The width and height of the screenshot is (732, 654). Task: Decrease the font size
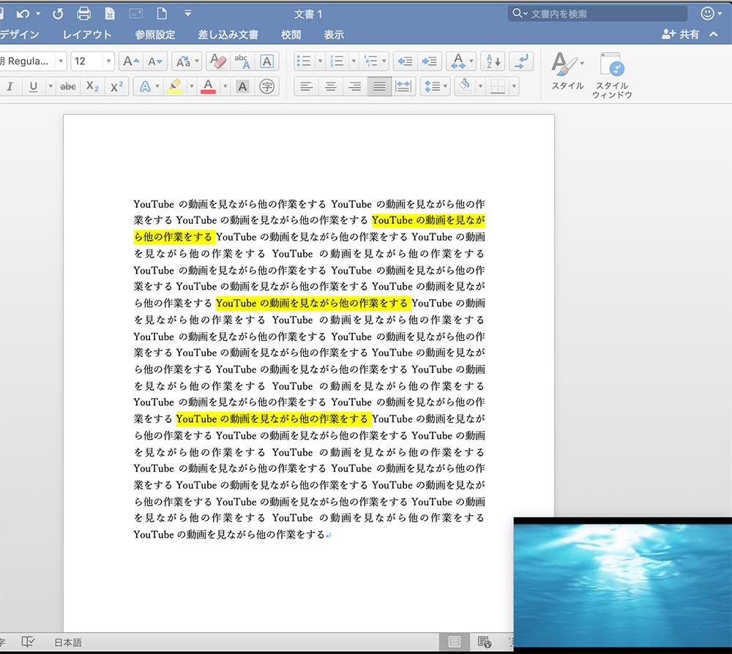click(x=154, y=61)
